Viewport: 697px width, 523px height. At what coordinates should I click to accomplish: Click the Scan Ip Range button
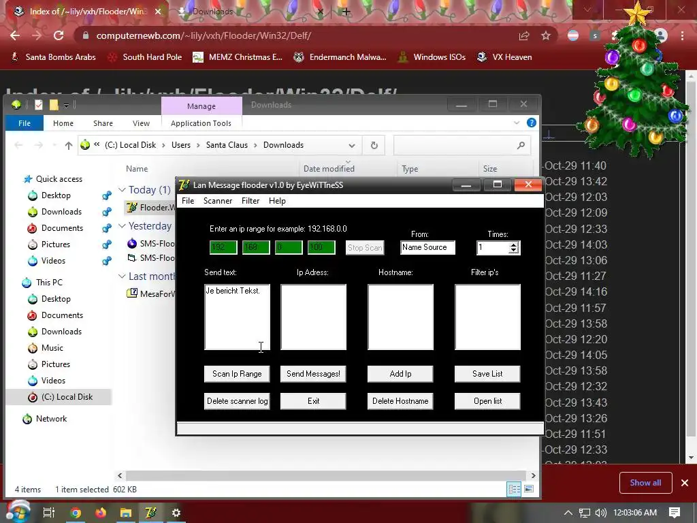tap(237, 374)
